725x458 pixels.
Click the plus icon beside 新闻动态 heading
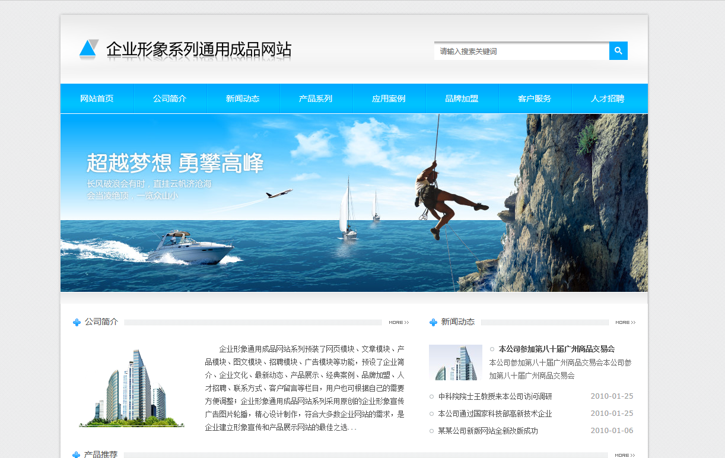coord(433,322)
